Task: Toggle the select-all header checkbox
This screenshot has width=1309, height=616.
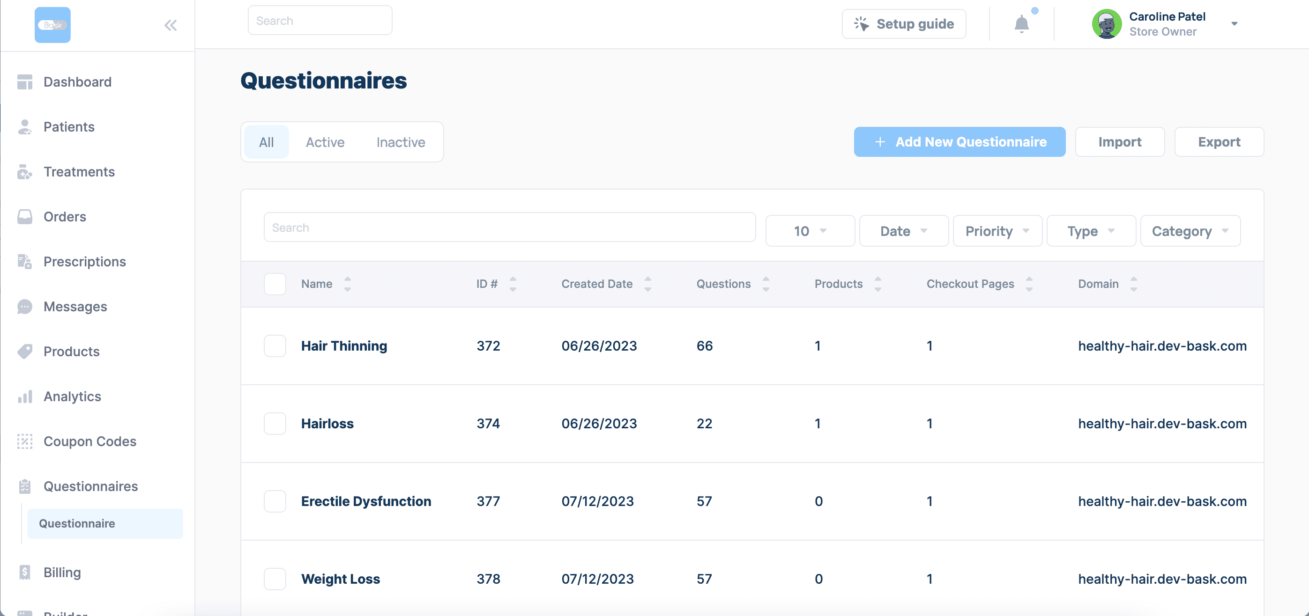Action: 275,284
